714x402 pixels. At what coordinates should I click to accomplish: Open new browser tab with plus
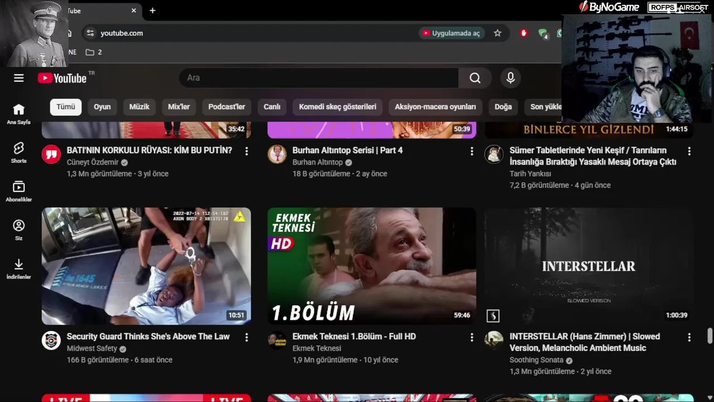click(152, 11)
